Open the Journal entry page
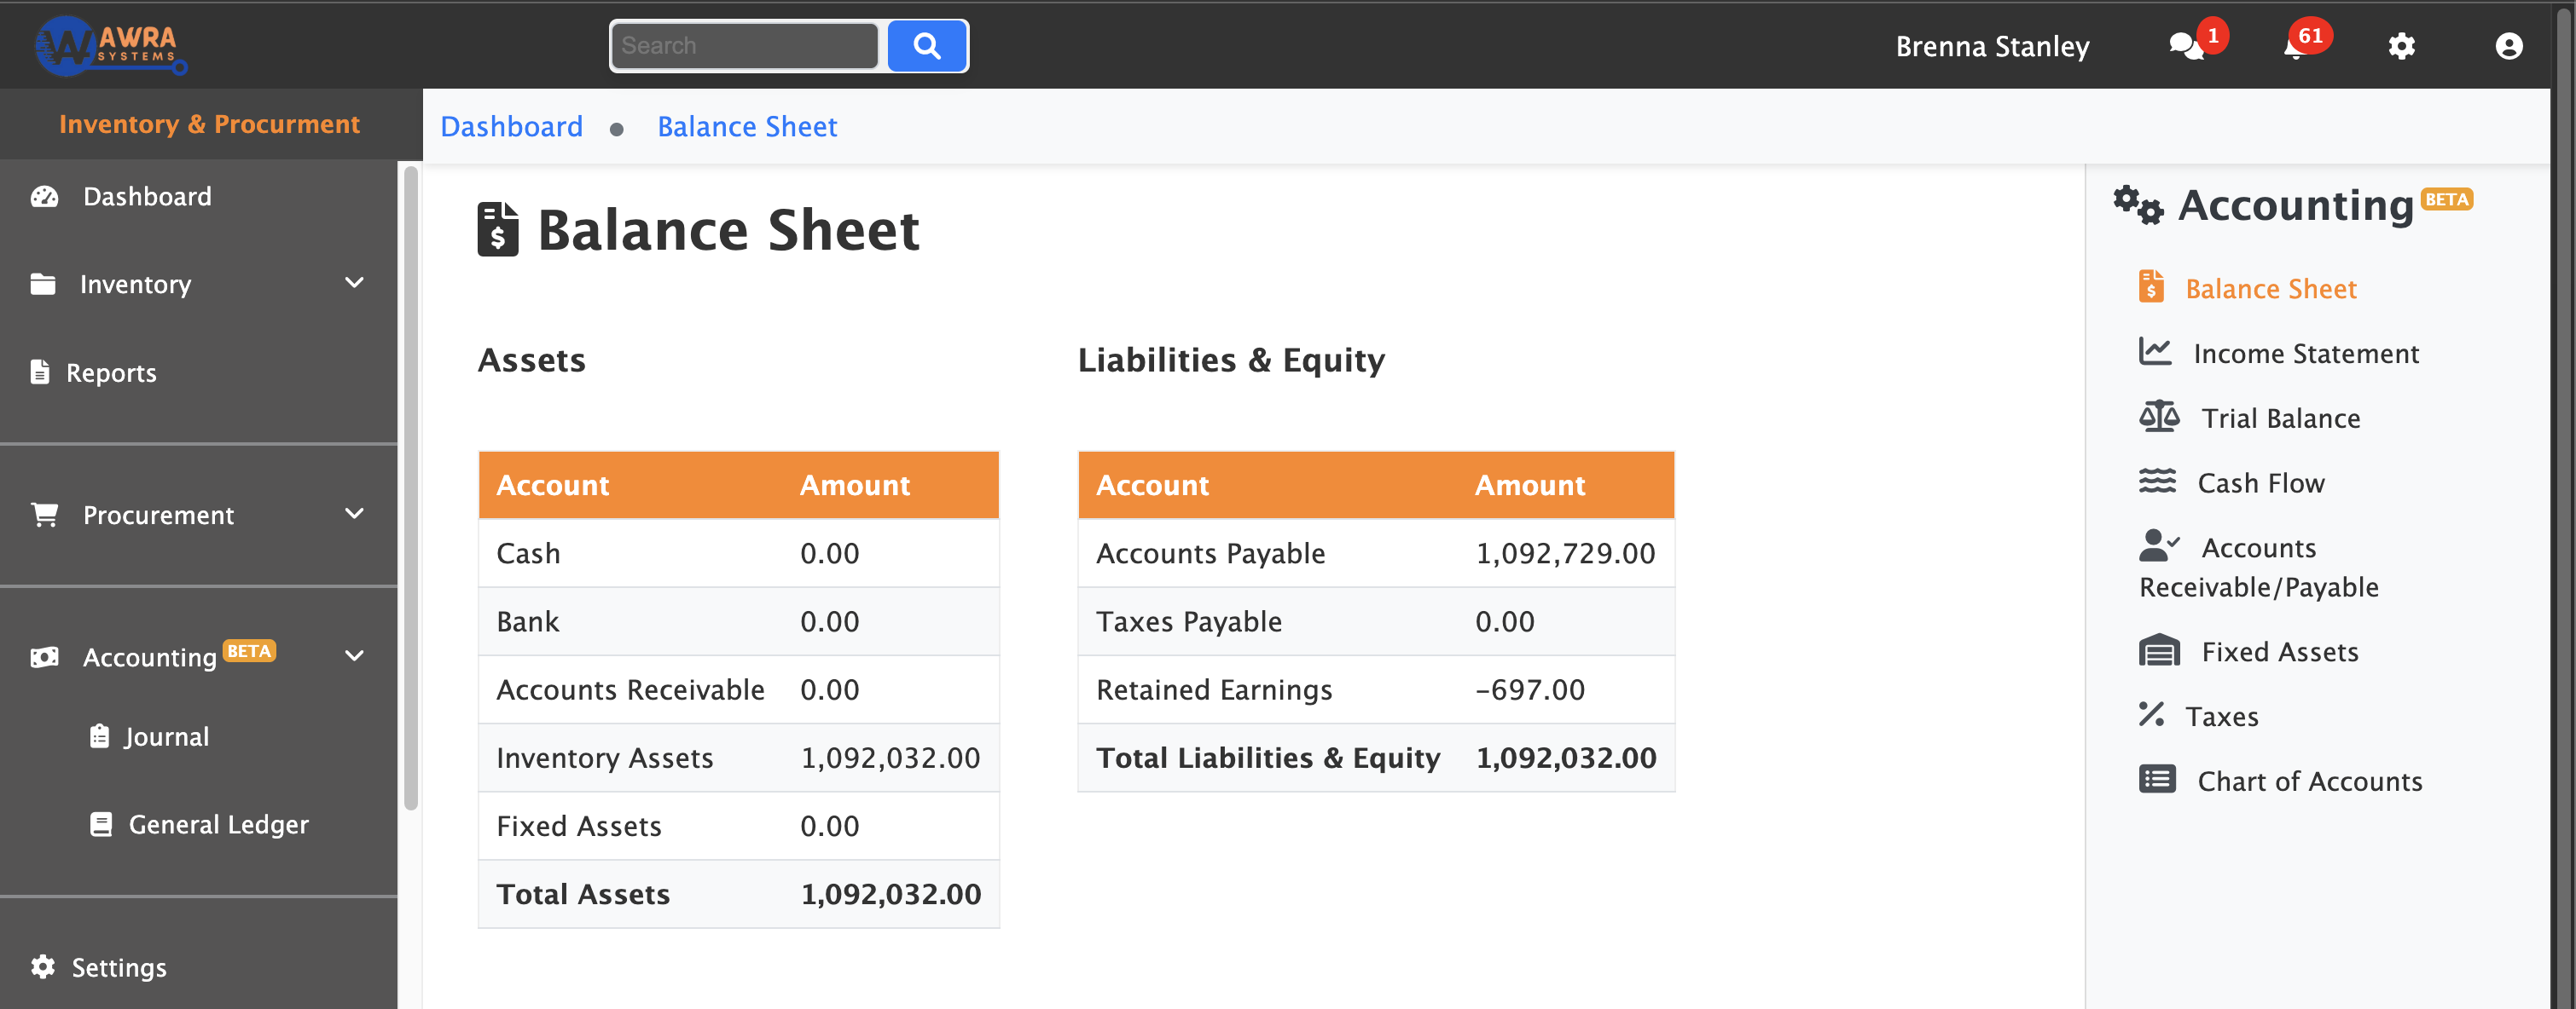Viewport: 2576px width, 1009px height. click(166, 736)
